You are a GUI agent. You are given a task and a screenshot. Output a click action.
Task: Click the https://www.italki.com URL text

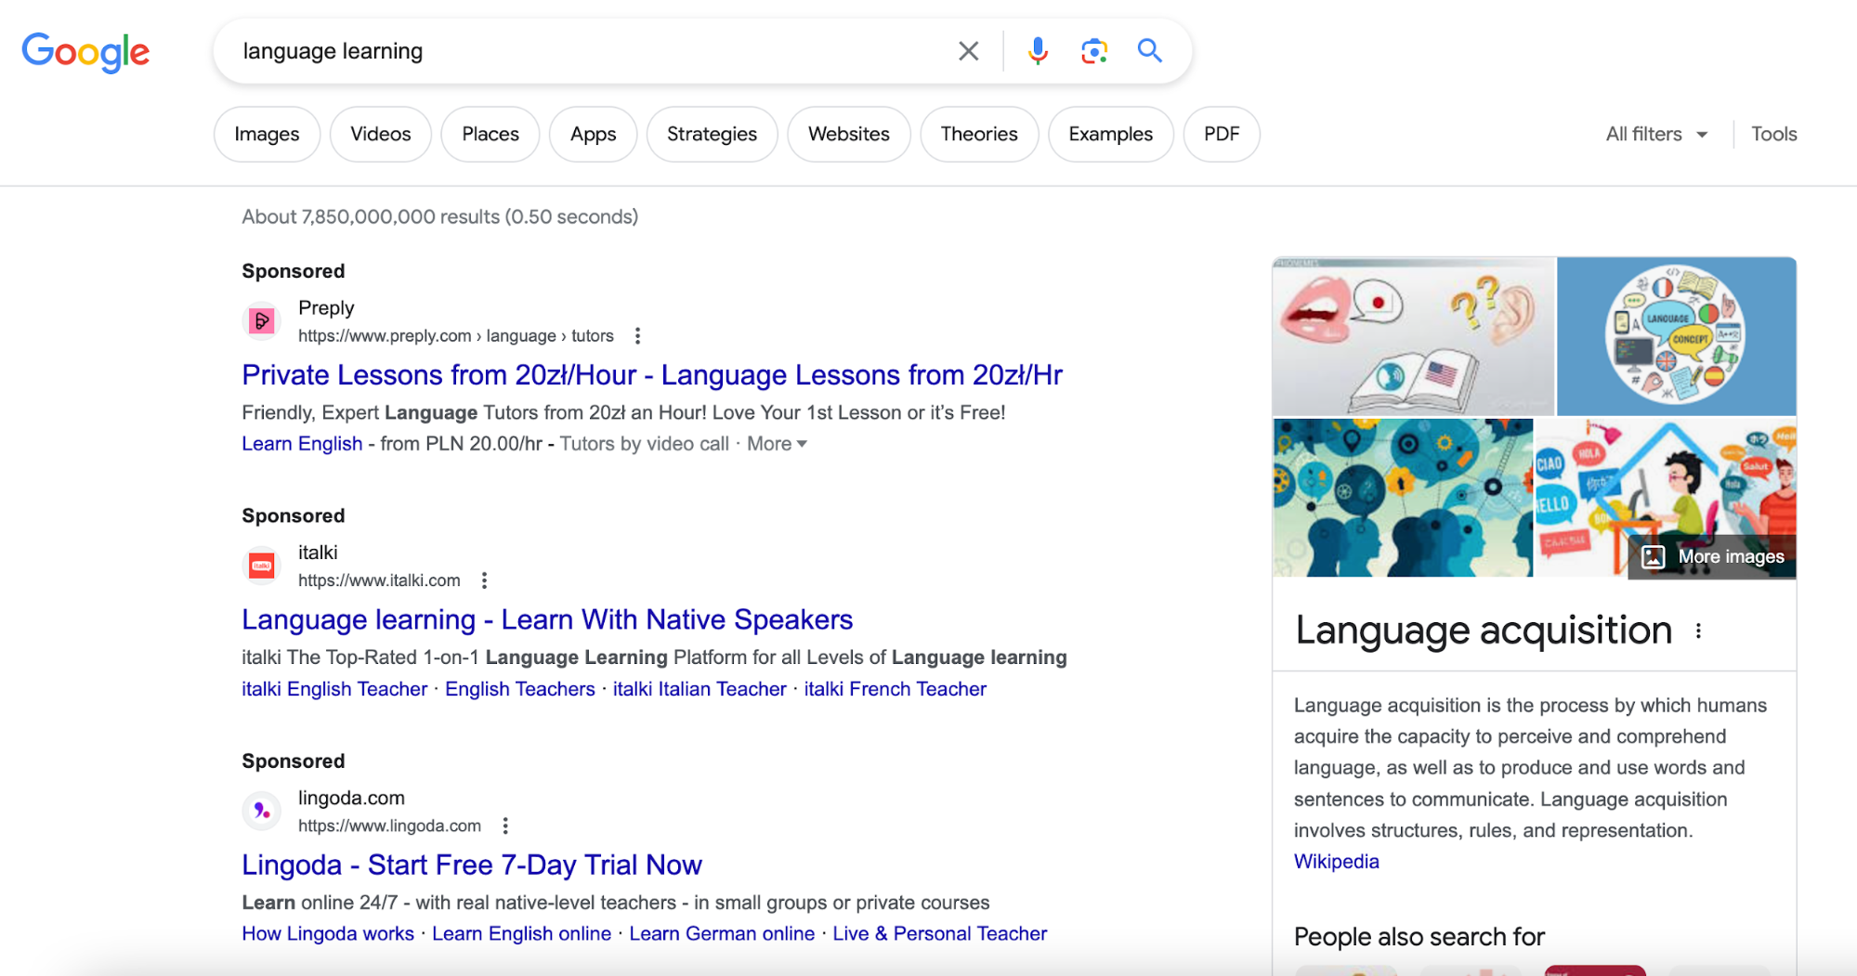pyautogui.click(x=379, y=580)
